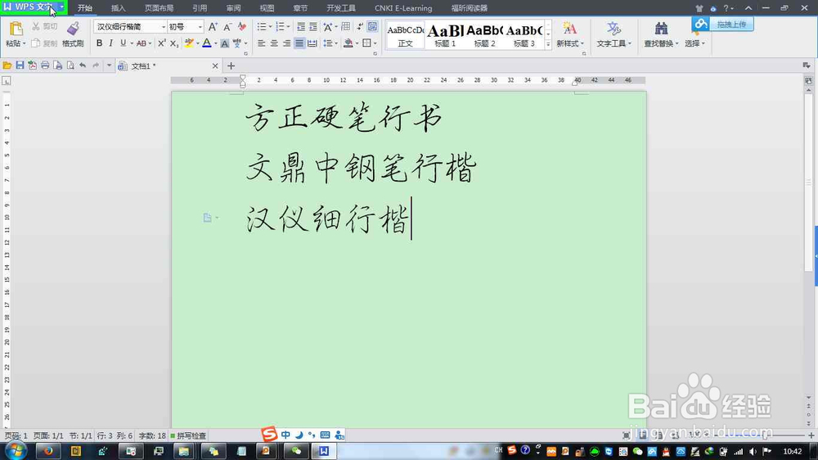The image size is (818, 460).
Task: Align text right
Action: point(286,43)
